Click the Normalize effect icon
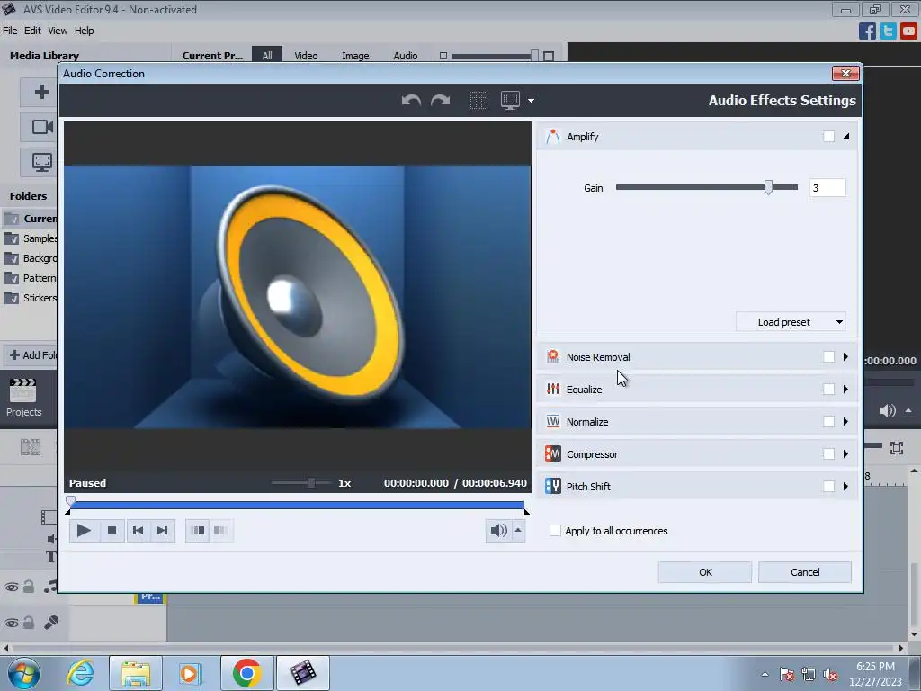The image size is (921, 691). coord(553,421)
